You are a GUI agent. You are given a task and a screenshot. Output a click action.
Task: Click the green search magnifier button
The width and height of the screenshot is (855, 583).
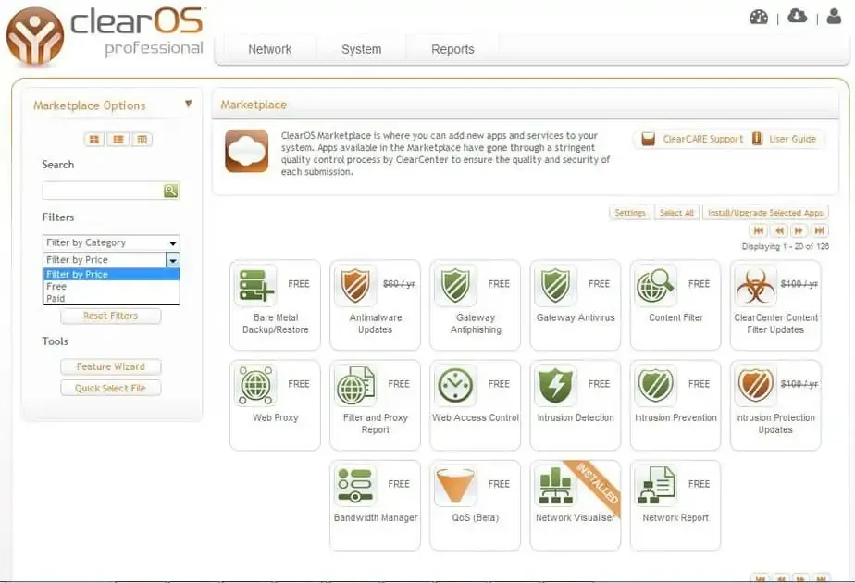170,191
